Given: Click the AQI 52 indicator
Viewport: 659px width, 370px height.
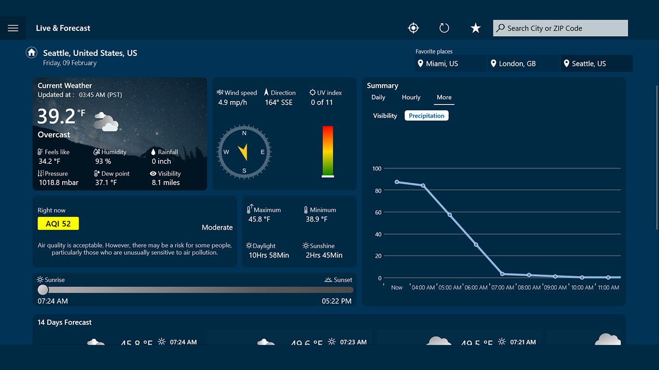Looking at the screenshot, I should coord(58,223).
